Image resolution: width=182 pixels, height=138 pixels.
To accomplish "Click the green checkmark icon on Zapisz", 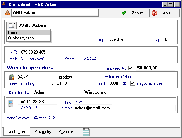I will [124, 13].
